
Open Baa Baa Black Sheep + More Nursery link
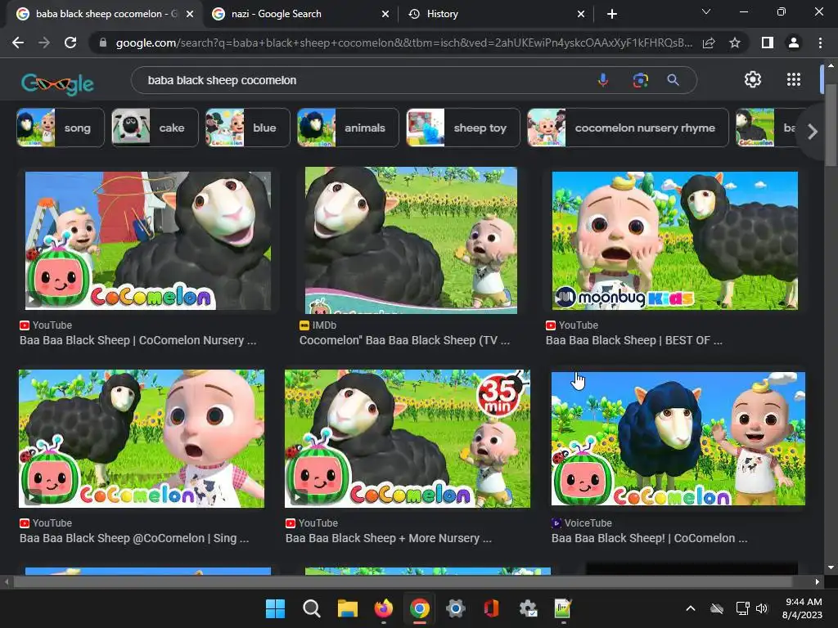pos(389,538)
